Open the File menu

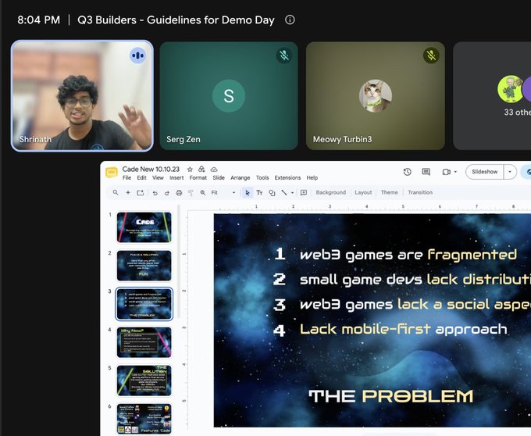(127, 178)
